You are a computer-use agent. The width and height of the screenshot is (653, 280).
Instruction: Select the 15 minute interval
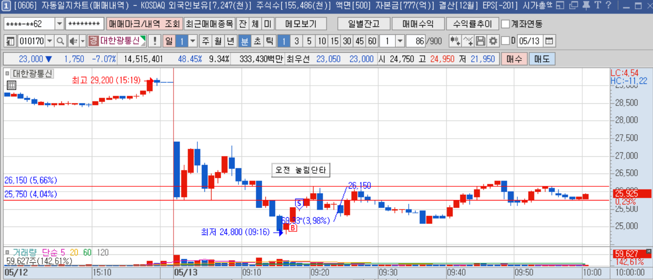(x=335, y=42)
